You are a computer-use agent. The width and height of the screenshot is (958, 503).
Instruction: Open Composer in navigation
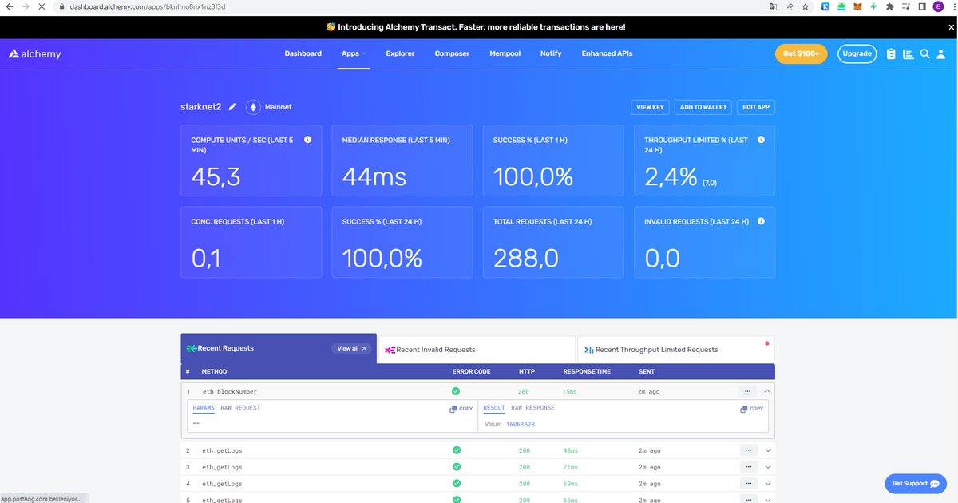tap(452, 53)
